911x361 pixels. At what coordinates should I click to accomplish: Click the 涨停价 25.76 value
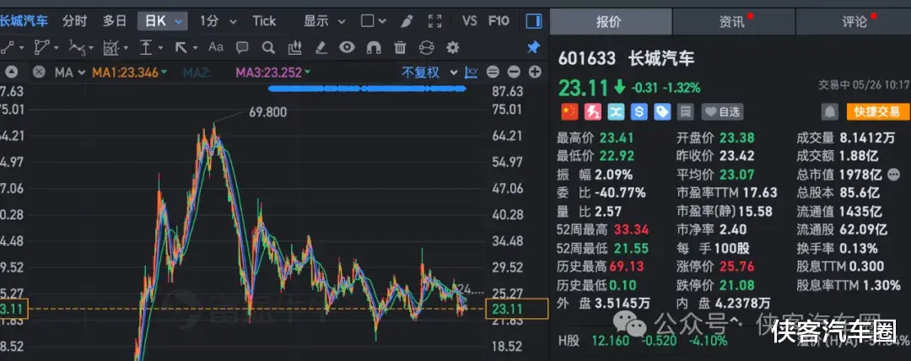coord(737,267)
